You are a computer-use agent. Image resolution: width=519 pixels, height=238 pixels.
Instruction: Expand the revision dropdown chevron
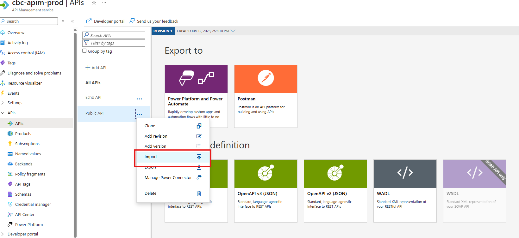(x=233, y=31)
